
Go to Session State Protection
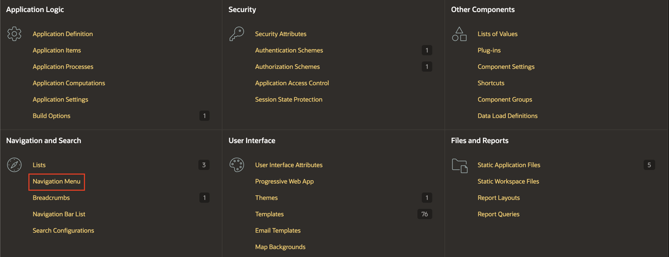289,99
